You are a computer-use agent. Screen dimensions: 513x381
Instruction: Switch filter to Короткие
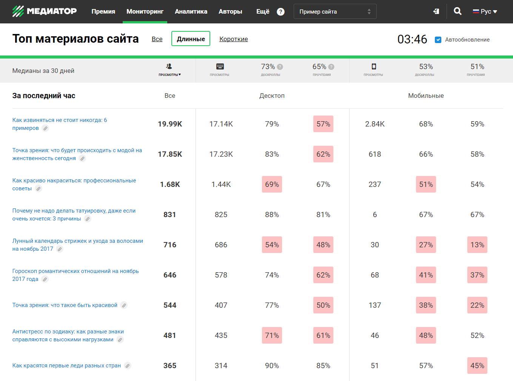pos(233,39)
